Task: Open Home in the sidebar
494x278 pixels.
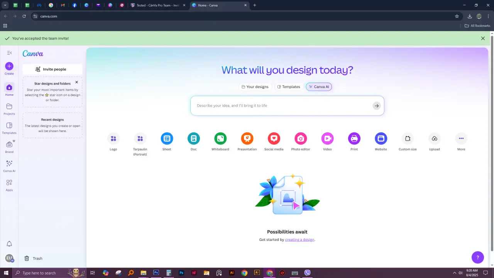Action: coord(9,90)
